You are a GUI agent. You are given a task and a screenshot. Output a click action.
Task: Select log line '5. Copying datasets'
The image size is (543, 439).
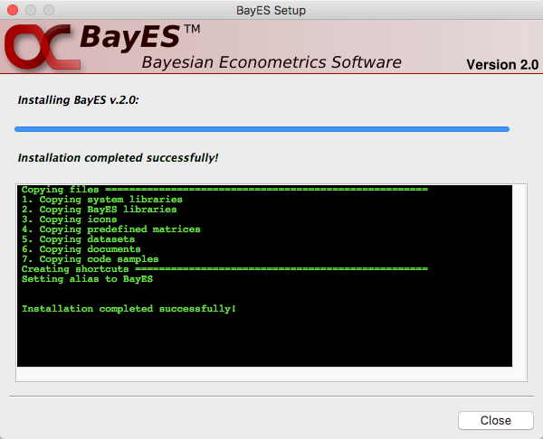coord(78,239)
